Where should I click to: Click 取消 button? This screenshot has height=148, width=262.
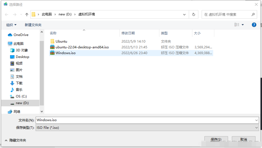pos(244,139)
